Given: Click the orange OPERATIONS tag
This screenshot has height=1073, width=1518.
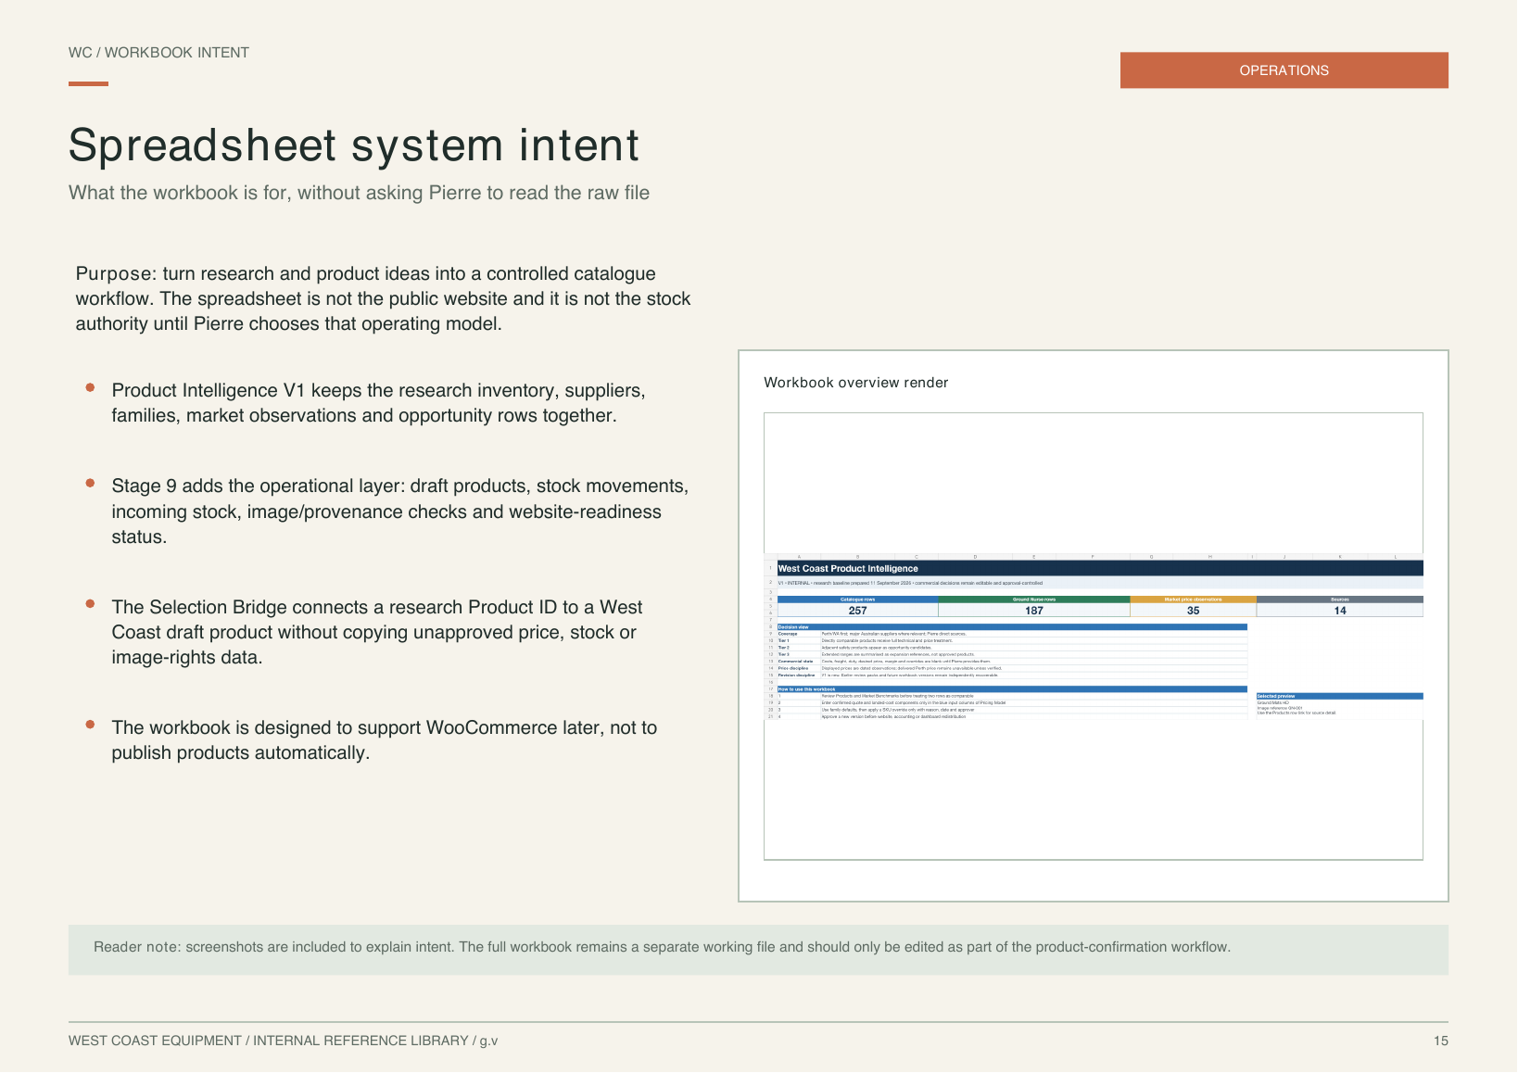Looking at the screenshot, I should 1284,70.
